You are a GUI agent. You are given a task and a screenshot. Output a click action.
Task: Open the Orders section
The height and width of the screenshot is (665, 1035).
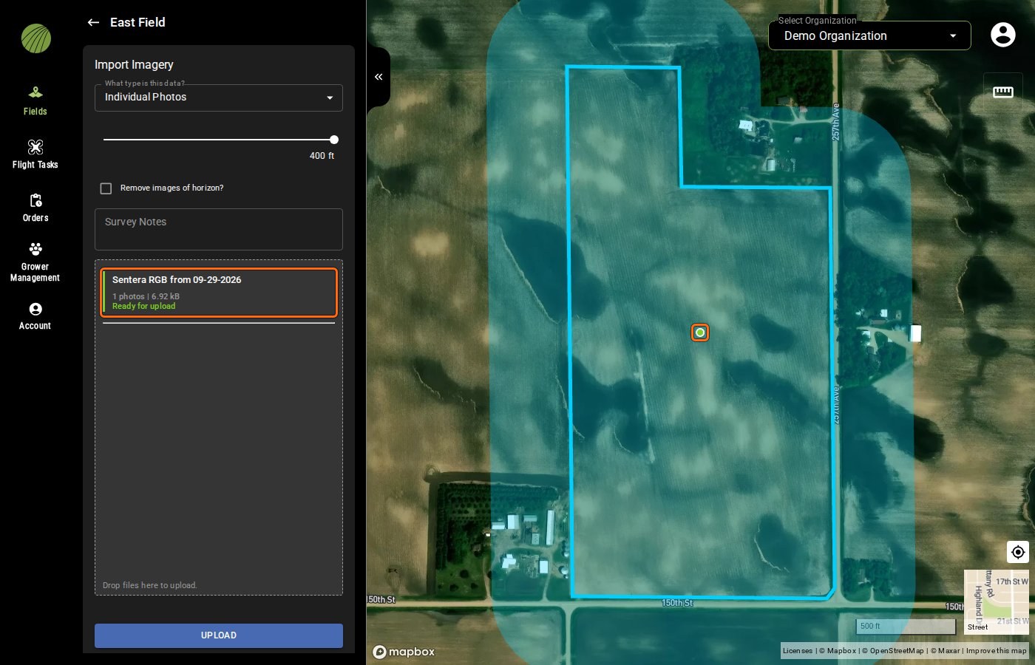pos(35,208)
